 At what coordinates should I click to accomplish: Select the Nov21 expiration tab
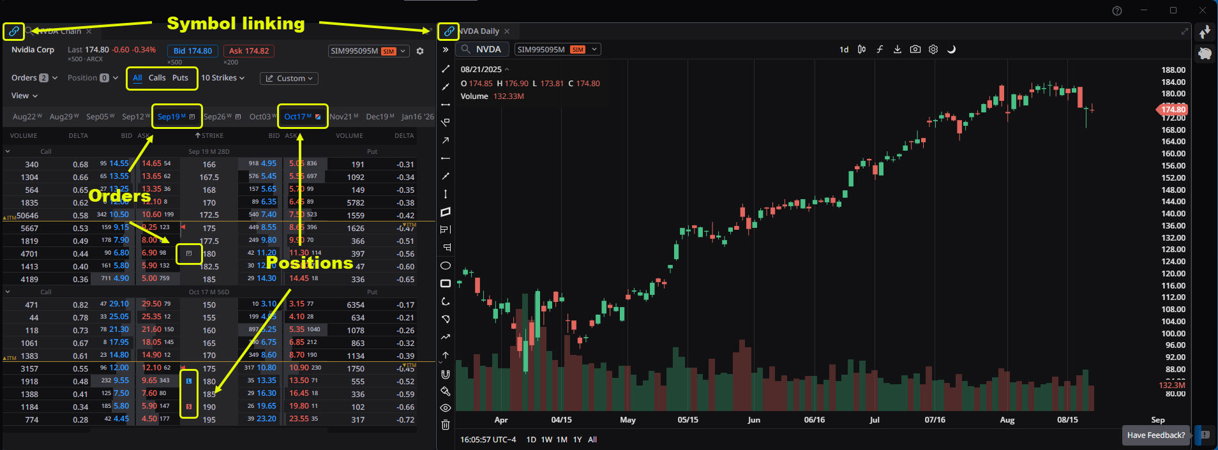pos(343,117)
